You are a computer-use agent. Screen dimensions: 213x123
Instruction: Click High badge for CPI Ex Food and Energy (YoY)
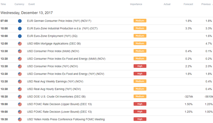click(140, 74)
